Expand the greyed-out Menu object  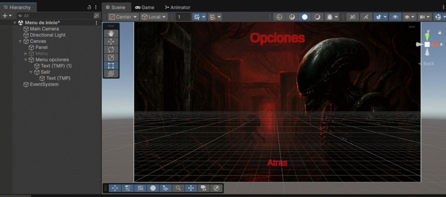tap(26, 53)
